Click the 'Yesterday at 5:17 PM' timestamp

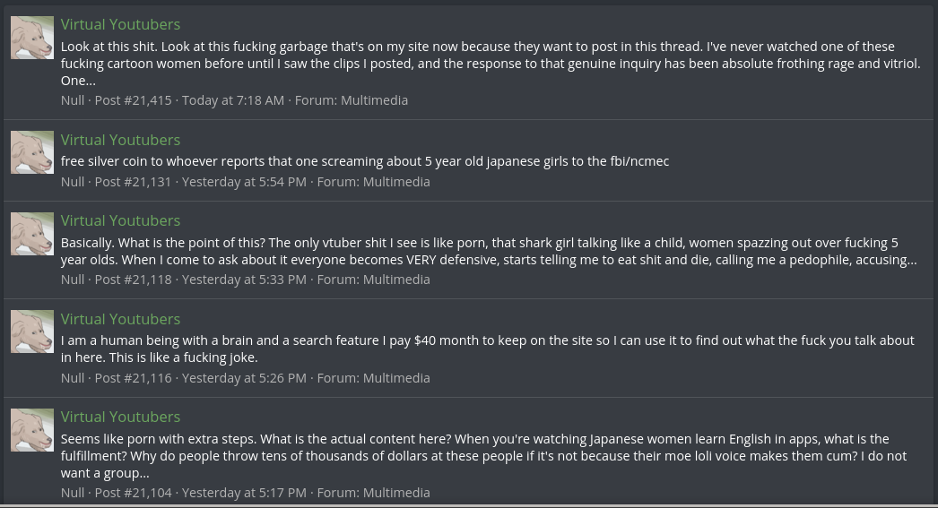(244, 493)
